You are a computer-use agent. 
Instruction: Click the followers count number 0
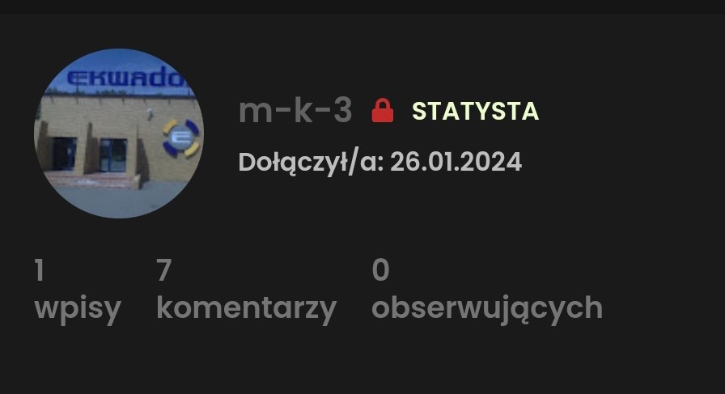[x=380, y=269]
